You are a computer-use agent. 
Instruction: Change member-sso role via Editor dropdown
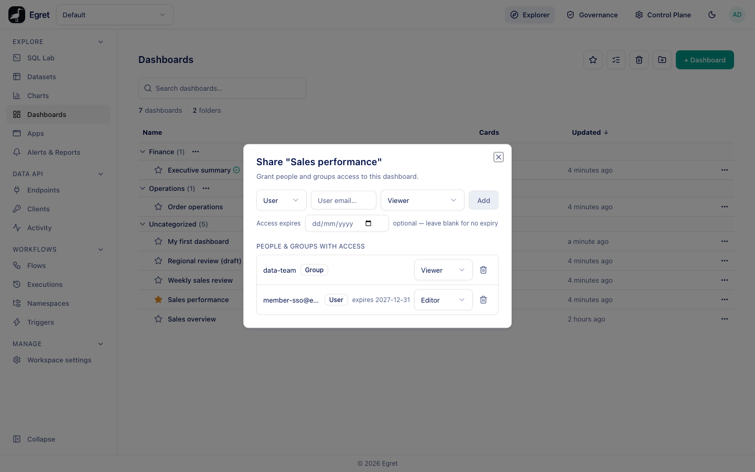click(x=444, y=300)
